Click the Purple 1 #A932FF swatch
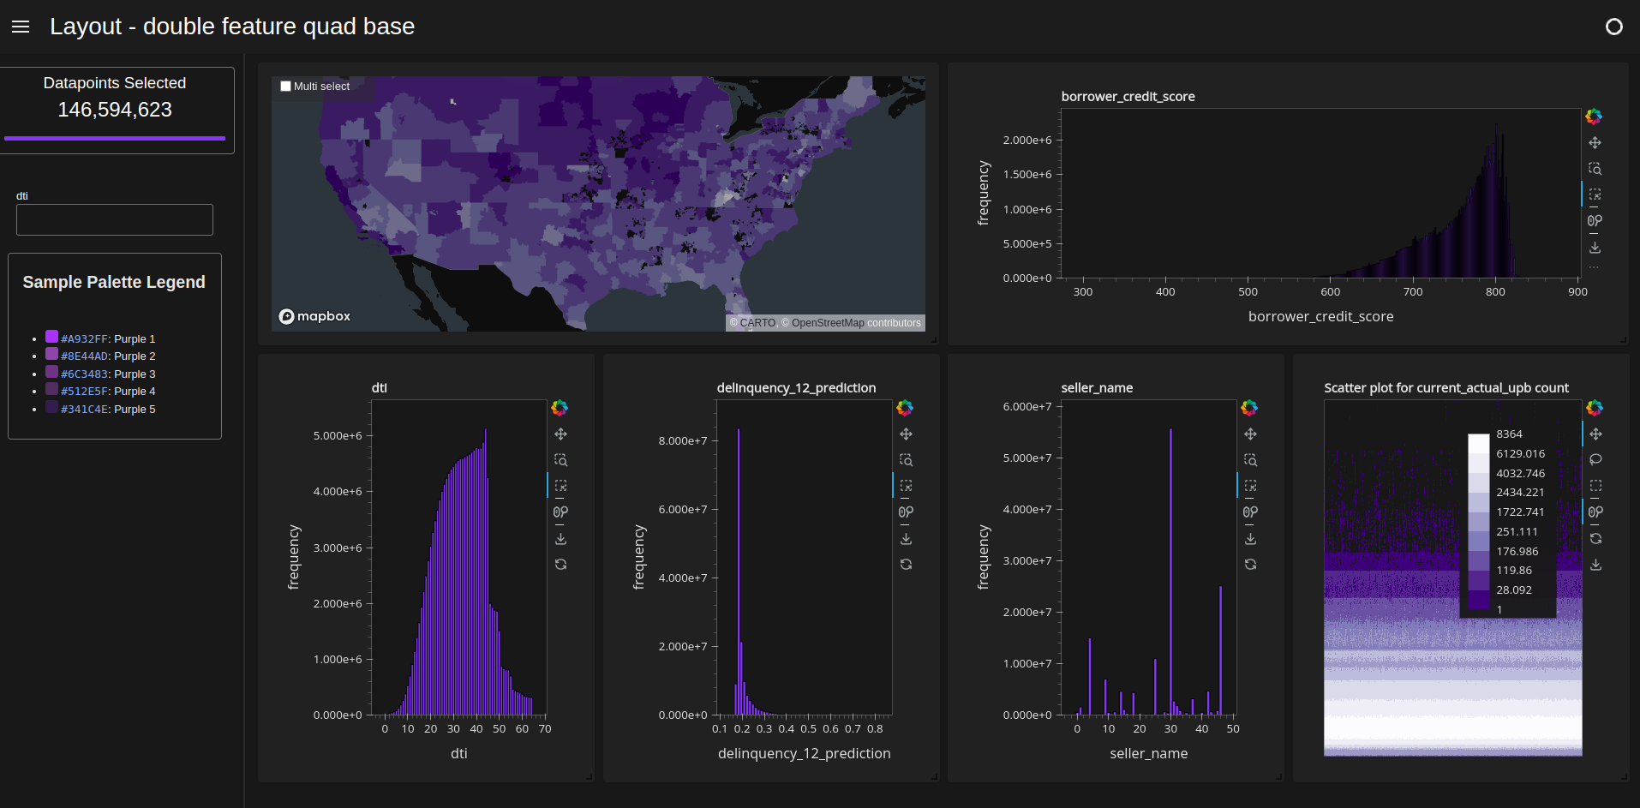This screenshot has width=1640, height=808. 51,337
